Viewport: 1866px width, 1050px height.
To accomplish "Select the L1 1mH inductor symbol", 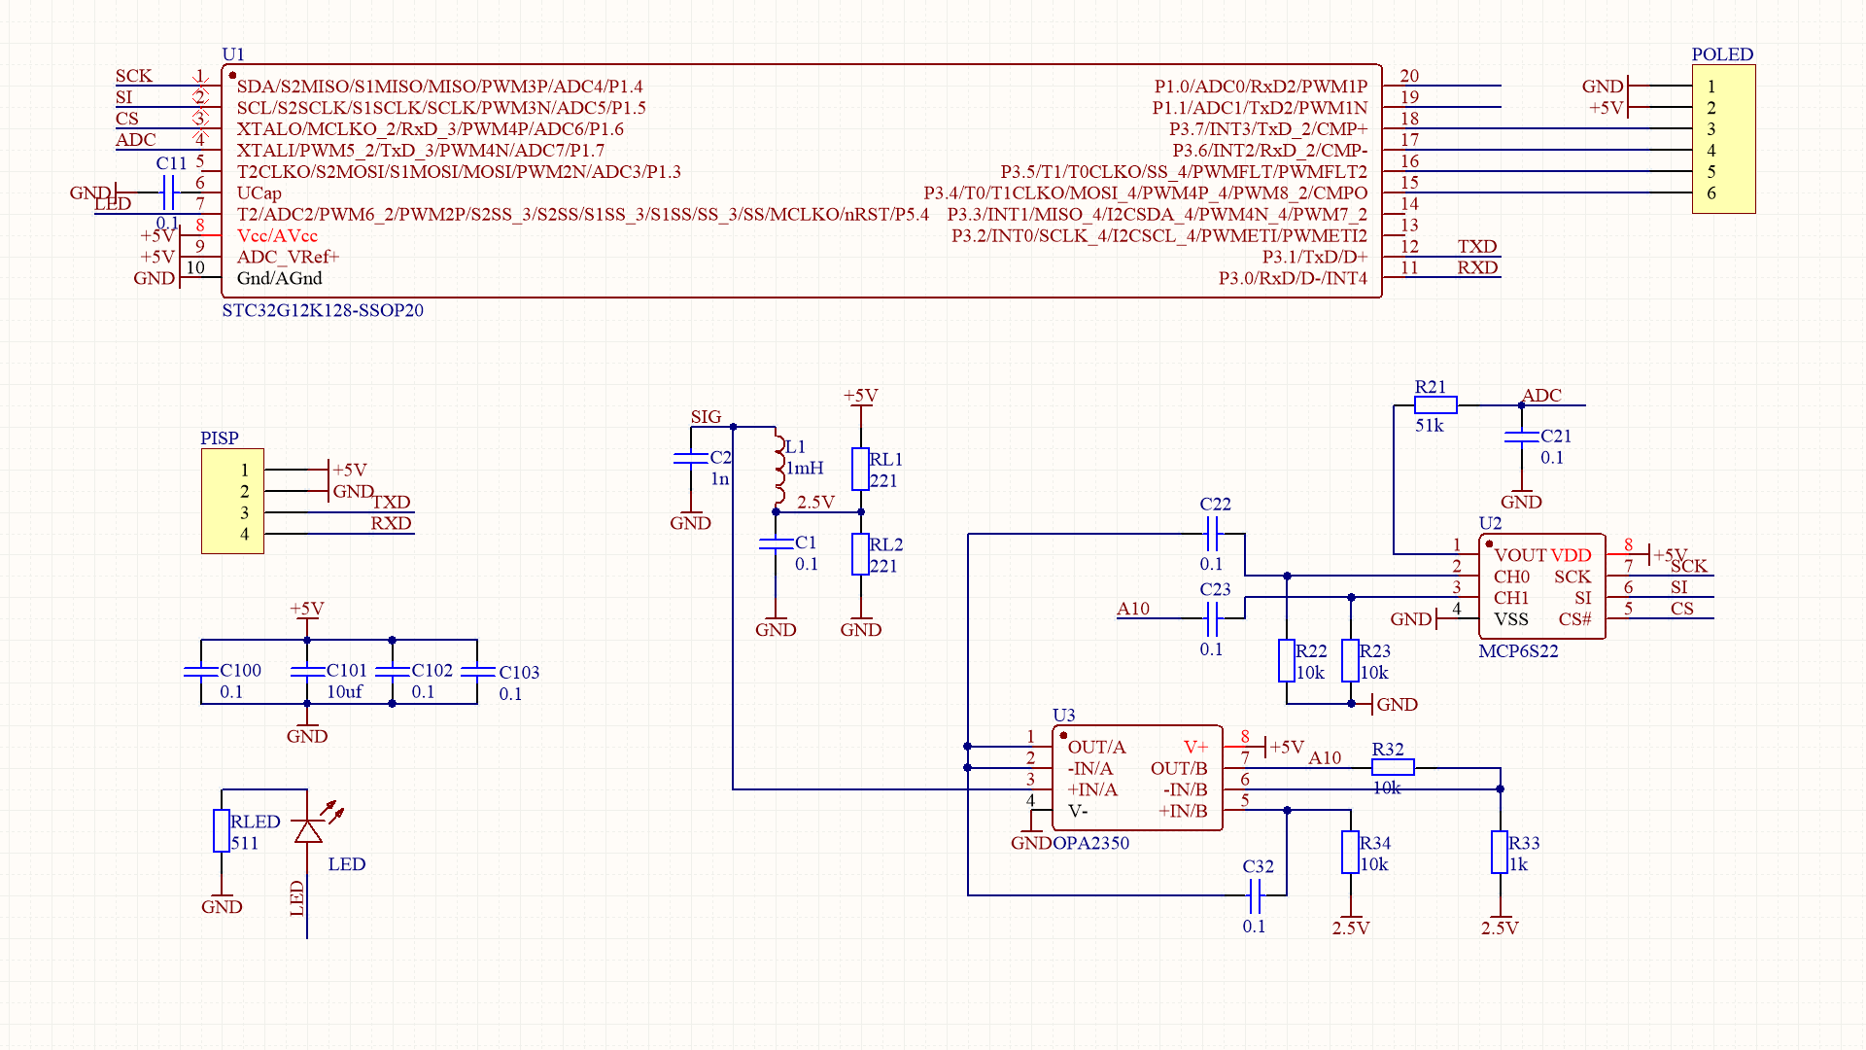I will tap(778, 470).
